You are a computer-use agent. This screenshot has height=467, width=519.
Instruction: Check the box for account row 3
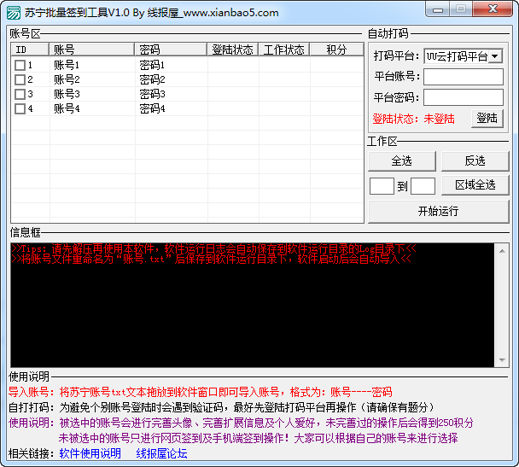(20, 94)
